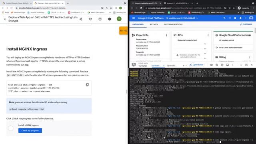Image resolution: width=256 pixels, height=144 pixels.
Task: Expand the qwiklabs project selector dropdown
Action: click(x=182, y=18)
